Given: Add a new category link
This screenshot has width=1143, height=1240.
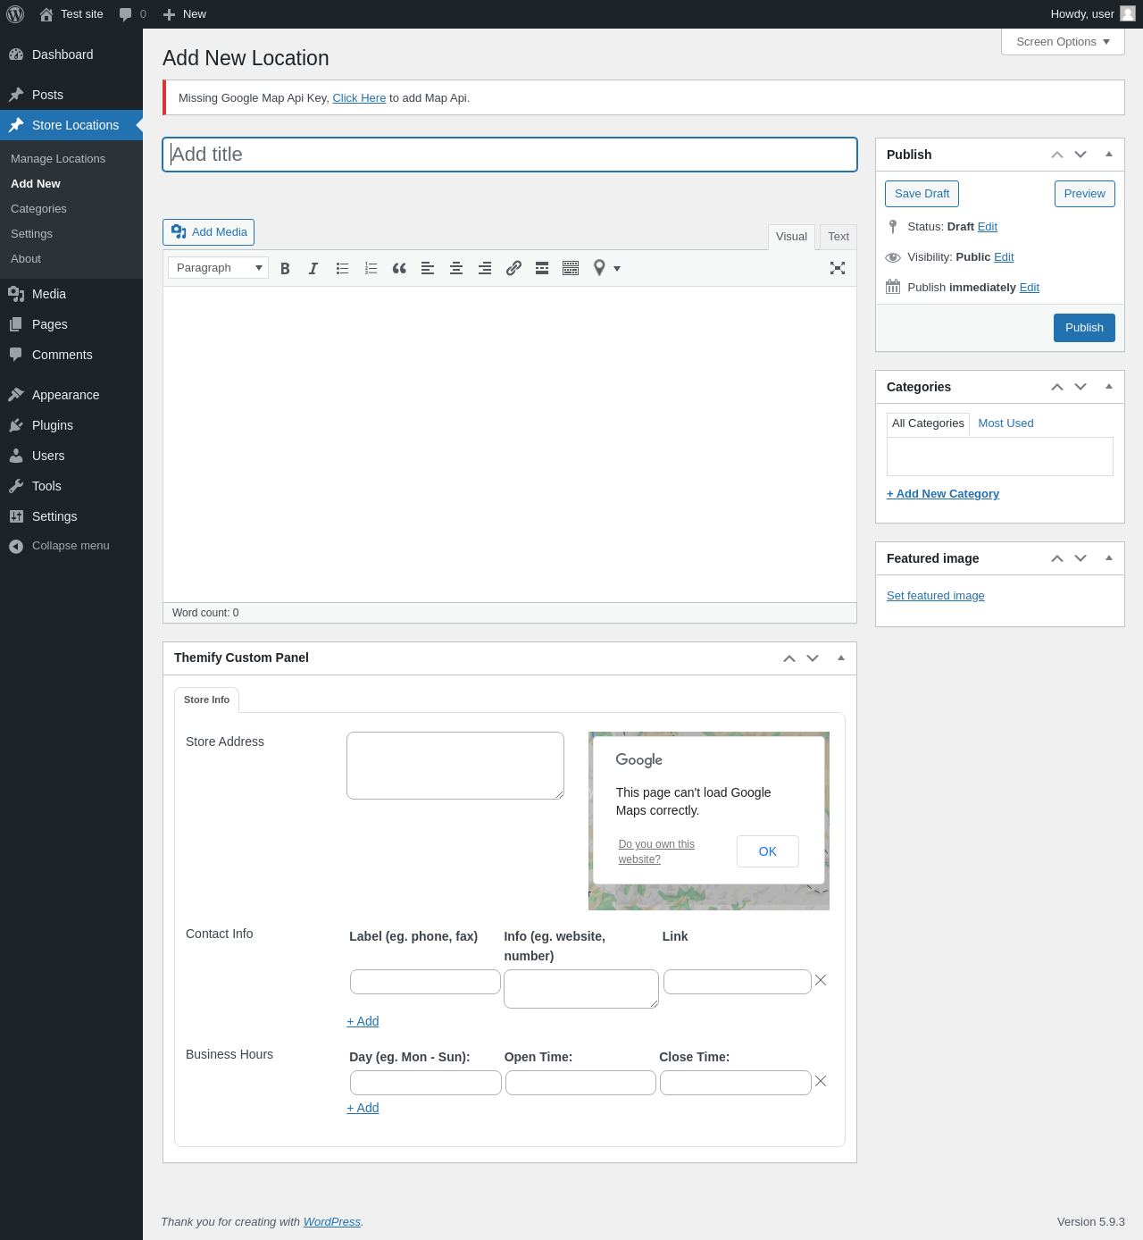Looking at the screenshot, I should 943,494.
